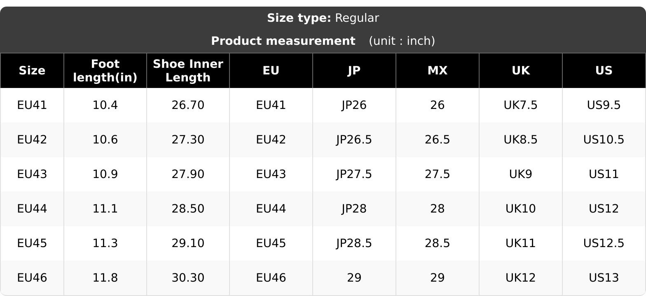The width and height of the screenshot is (646, 296).
Task: Click the Size type Regular label
Action: coord(323,18)
